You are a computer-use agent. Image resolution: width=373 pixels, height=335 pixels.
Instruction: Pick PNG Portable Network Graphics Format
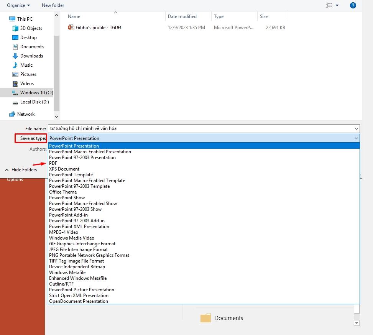89,255
